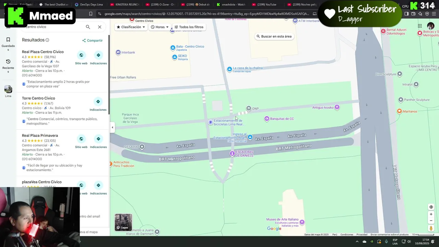
Task: Click the Antiguo kiosko map pin
Action: (337, 107)
